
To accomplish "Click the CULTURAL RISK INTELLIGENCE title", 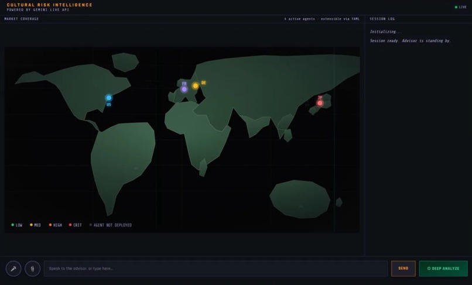I will tap(49, 5).
